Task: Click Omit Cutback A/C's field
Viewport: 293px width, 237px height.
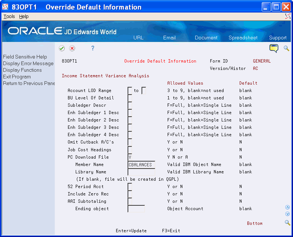Action: [x=130, y=142]
